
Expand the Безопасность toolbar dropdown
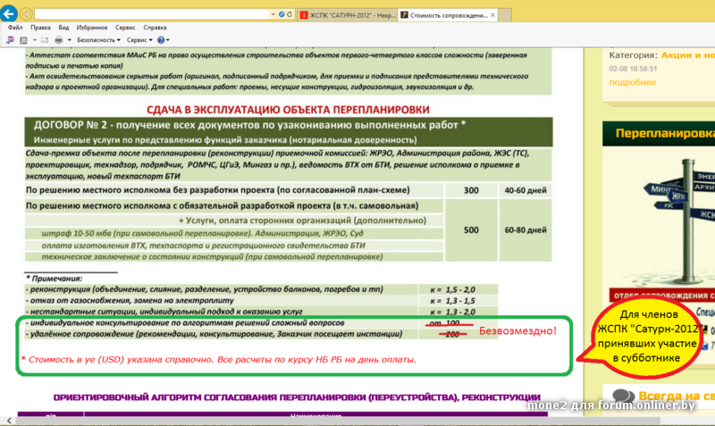point(98,40)
